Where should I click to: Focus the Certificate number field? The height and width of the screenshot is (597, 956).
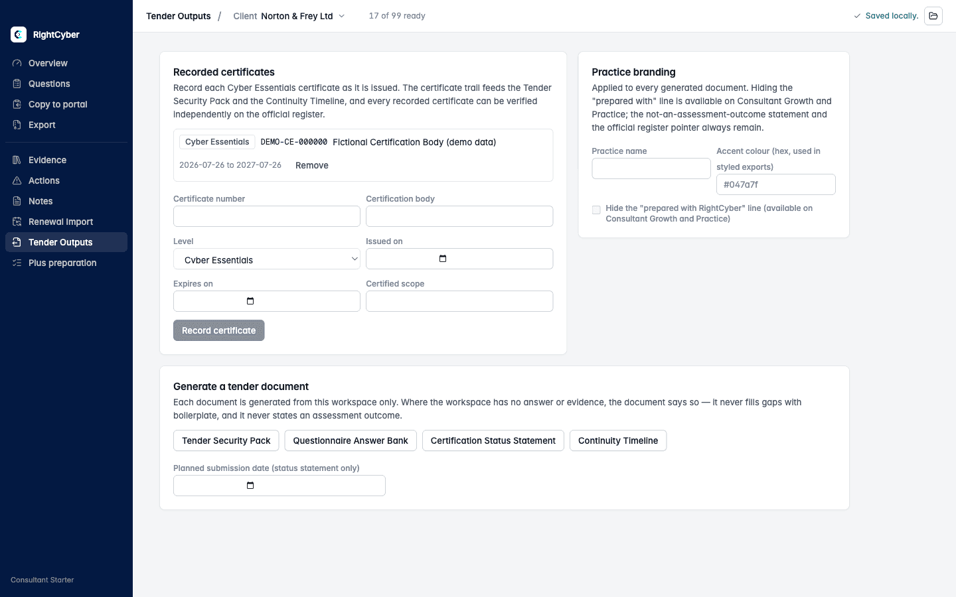[x=267, y=216]
